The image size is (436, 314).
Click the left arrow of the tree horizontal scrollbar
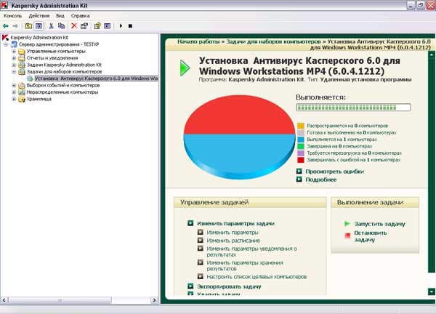tap(4, 300)
